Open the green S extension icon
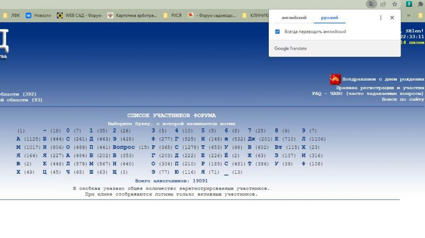This screenshot has width=425, height=238. pyautogui.click(x=410, y=4)
